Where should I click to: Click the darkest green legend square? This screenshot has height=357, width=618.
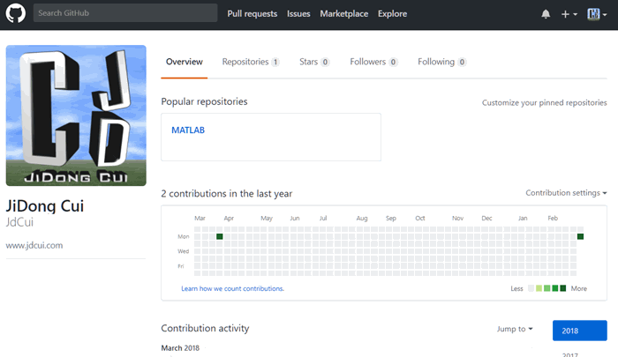click(563, 288)
